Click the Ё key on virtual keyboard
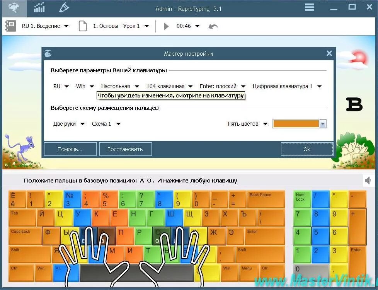Viewport: 378px width, 290px height. click(x=17, y=199)
